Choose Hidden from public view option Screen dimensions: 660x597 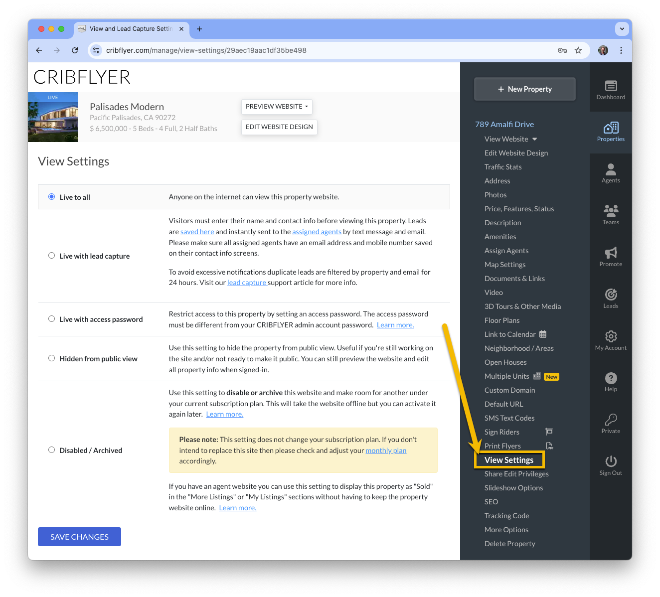click(x=51, y=358)
